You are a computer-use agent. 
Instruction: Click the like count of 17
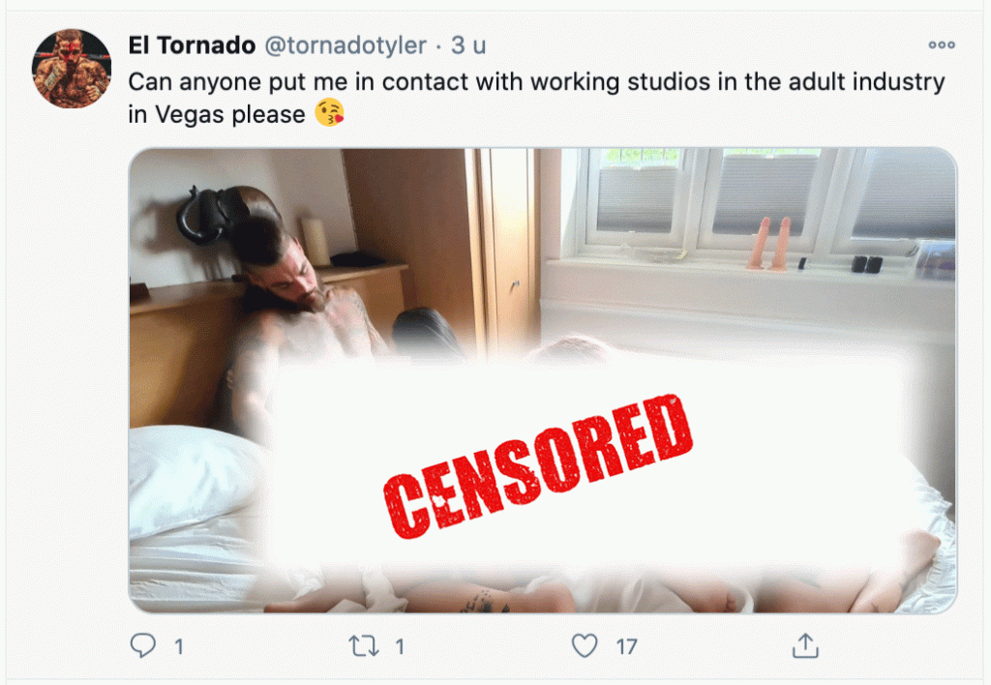(x=626, y=646)
